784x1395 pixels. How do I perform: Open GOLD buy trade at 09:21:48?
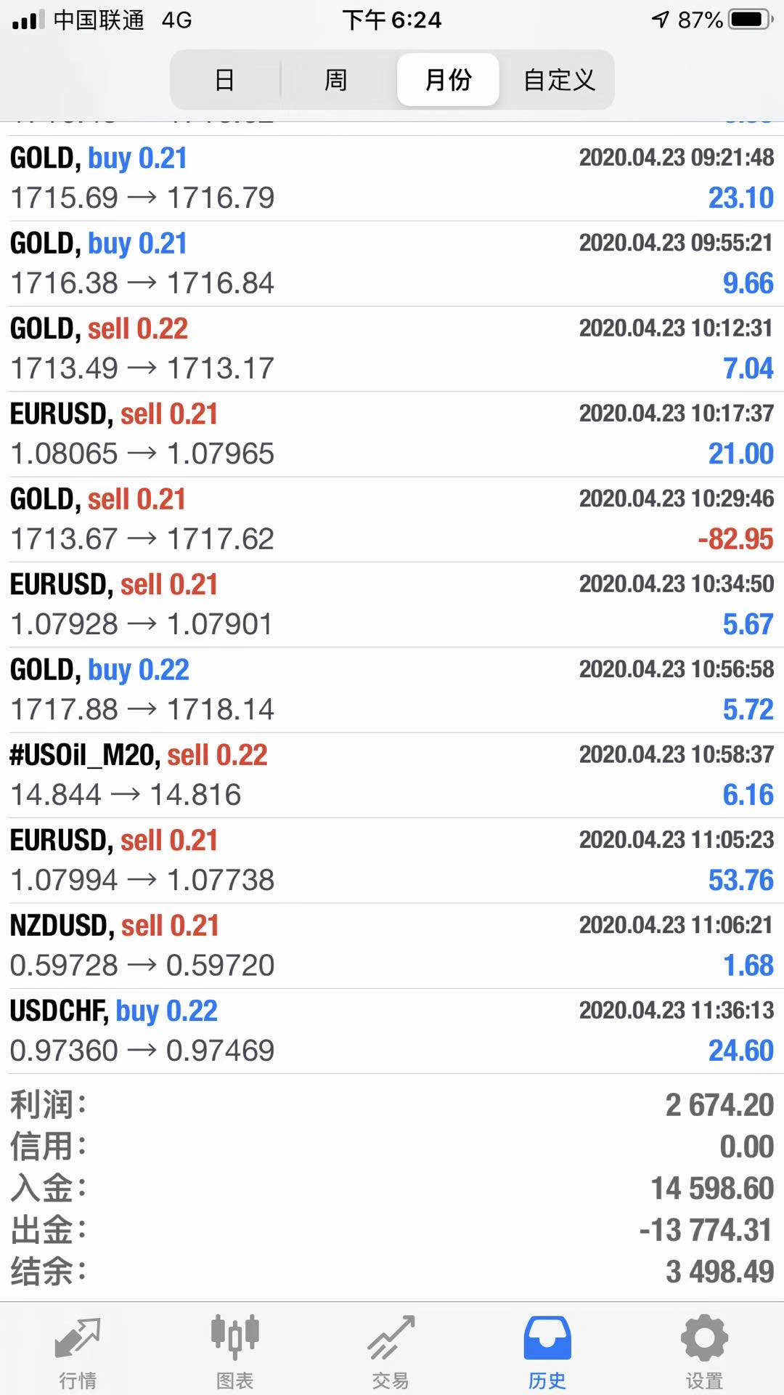(392, 178)
